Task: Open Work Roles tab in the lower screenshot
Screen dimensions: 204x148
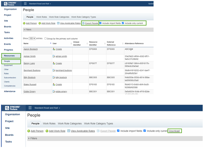Action: click(49, 124)
